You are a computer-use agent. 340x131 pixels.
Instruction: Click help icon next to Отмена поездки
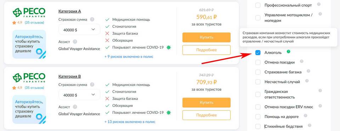[301, 61]
